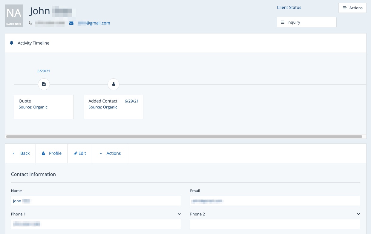Expand the Inquiry client status dropdown

(306, 22)
